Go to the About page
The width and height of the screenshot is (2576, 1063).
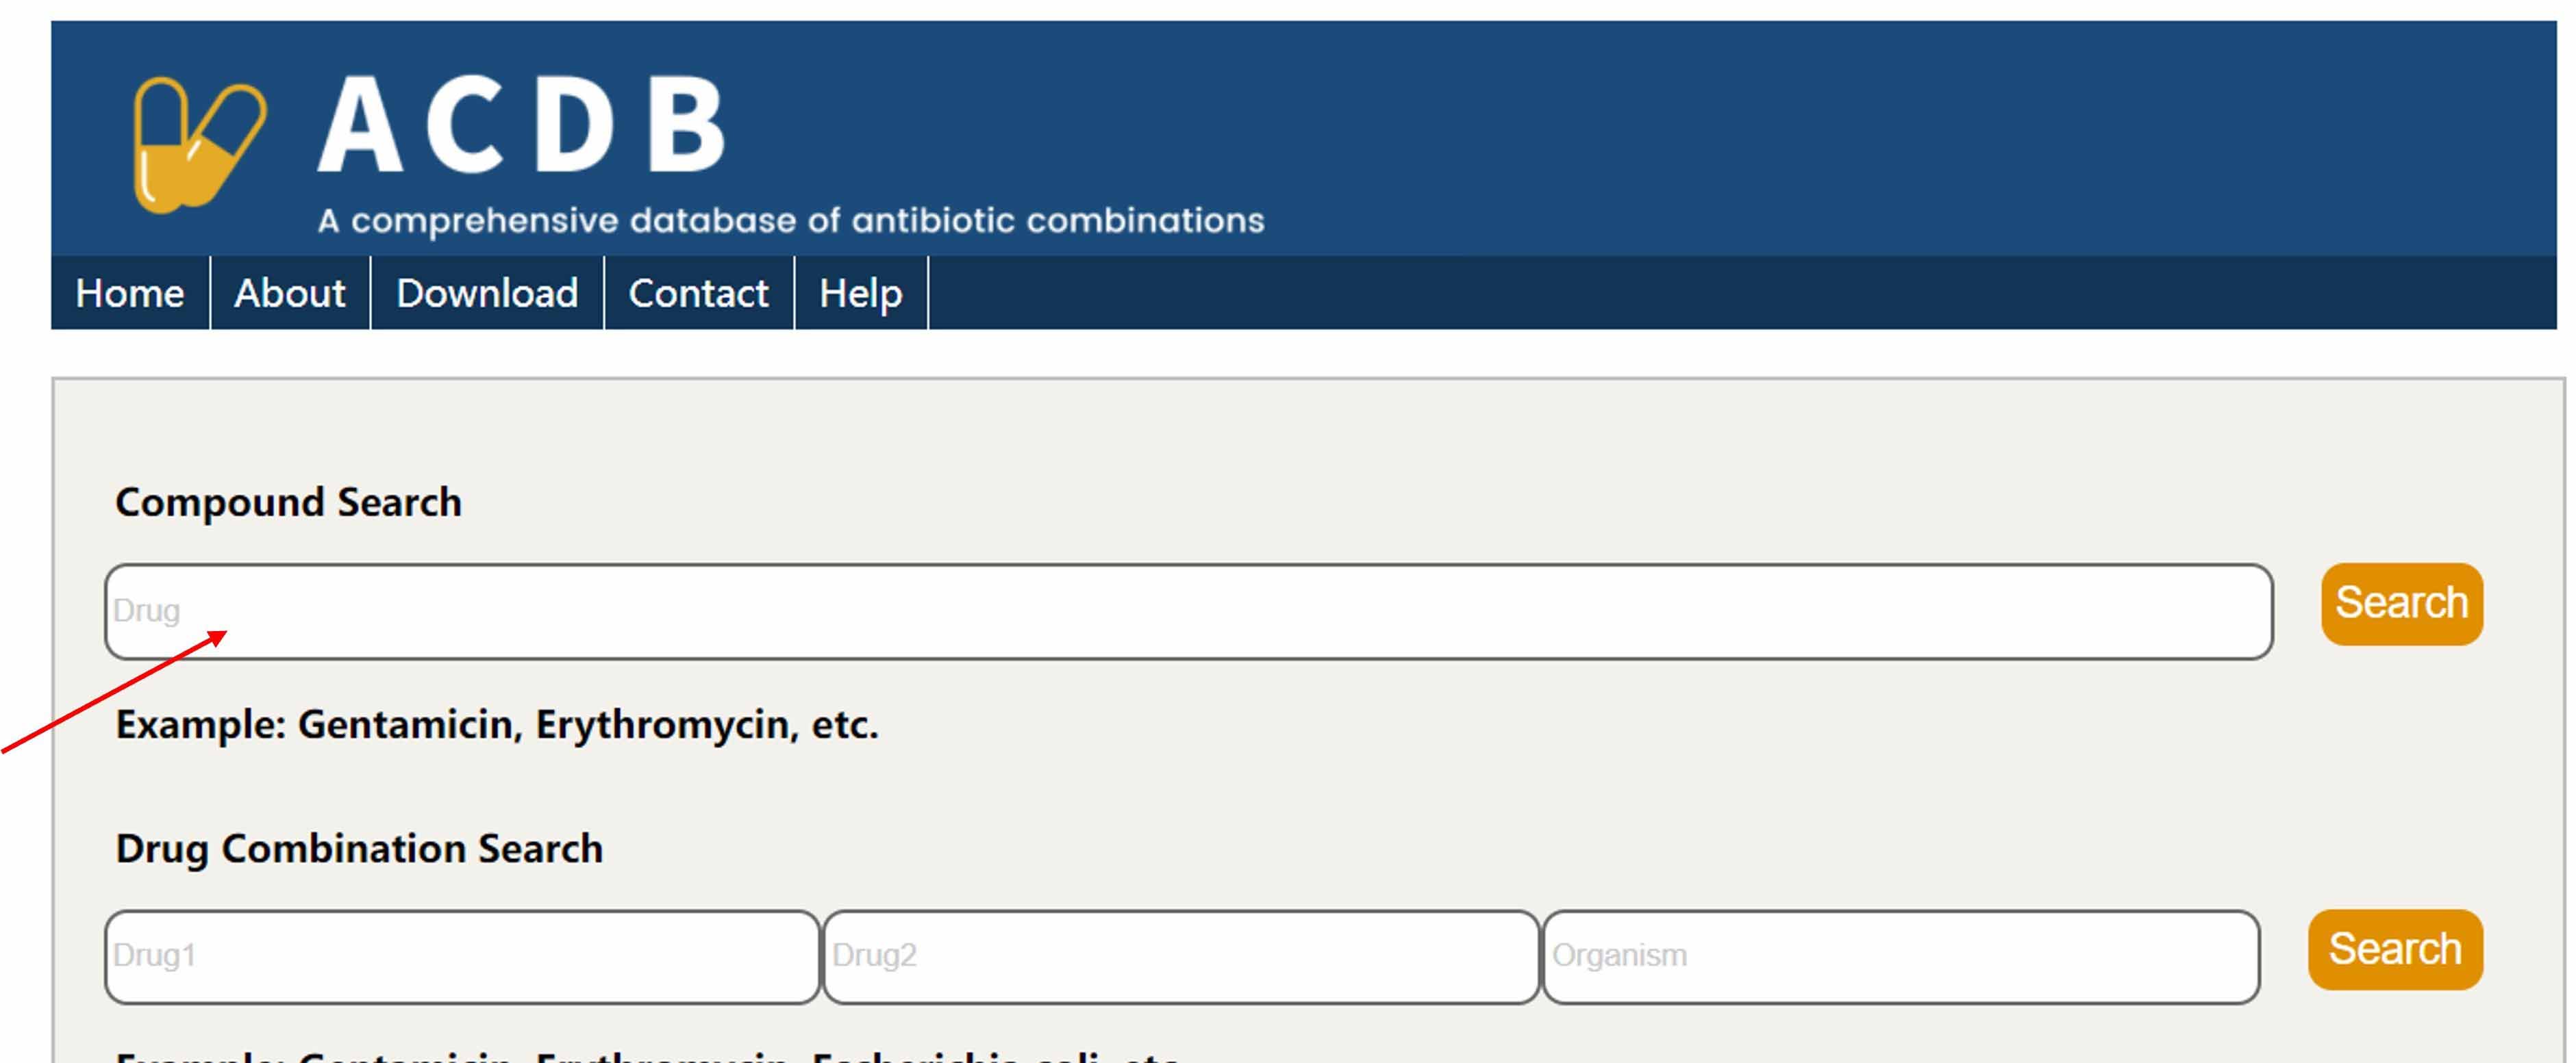tap(290, 293)
